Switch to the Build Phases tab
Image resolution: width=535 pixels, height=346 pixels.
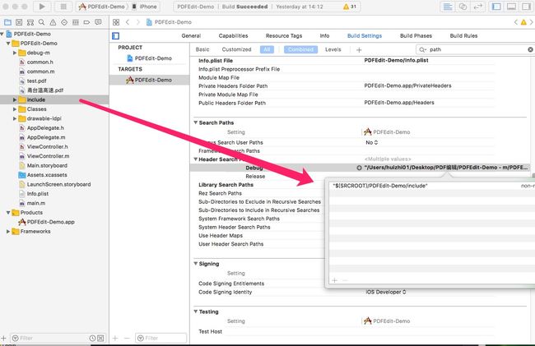click(416, 36)
